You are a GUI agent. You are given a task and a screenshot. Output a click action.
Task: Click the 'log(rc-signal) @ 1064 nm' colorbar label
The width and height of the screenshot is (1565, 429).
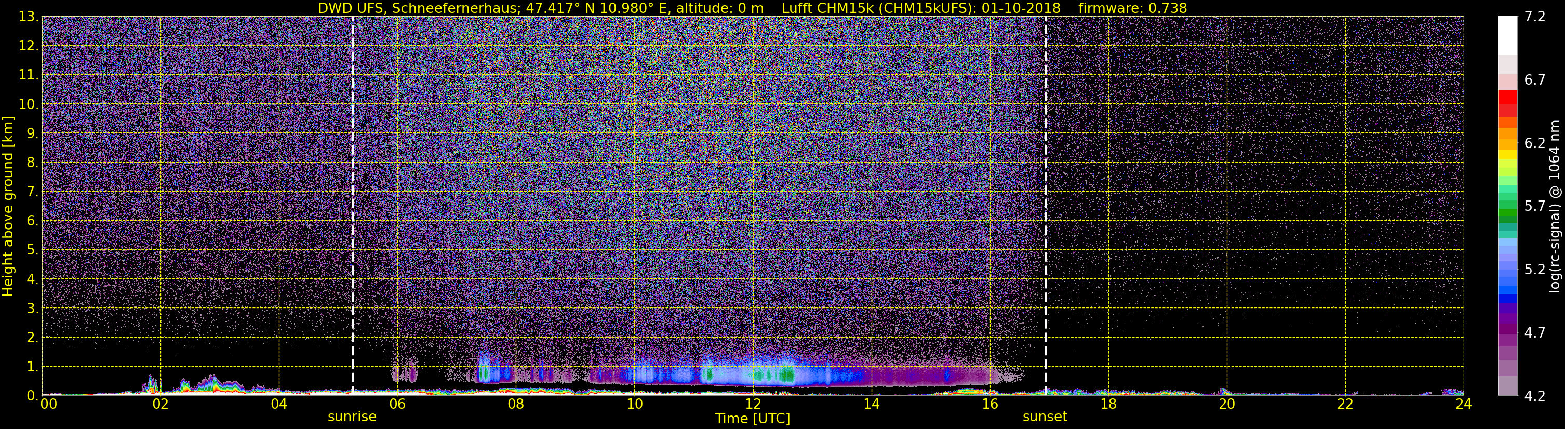click(x=1555, y=206)
